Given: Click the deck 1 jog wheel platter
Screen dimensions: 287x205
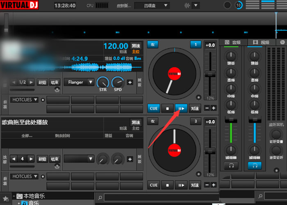Looking at the screenshot, I should (x=174, y=73).
